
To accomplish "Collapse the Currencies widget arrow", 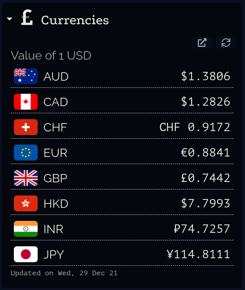I will pos(10,19).
